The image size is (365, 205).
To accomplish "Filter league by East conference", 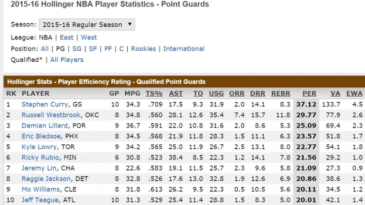I will point(66,37).
